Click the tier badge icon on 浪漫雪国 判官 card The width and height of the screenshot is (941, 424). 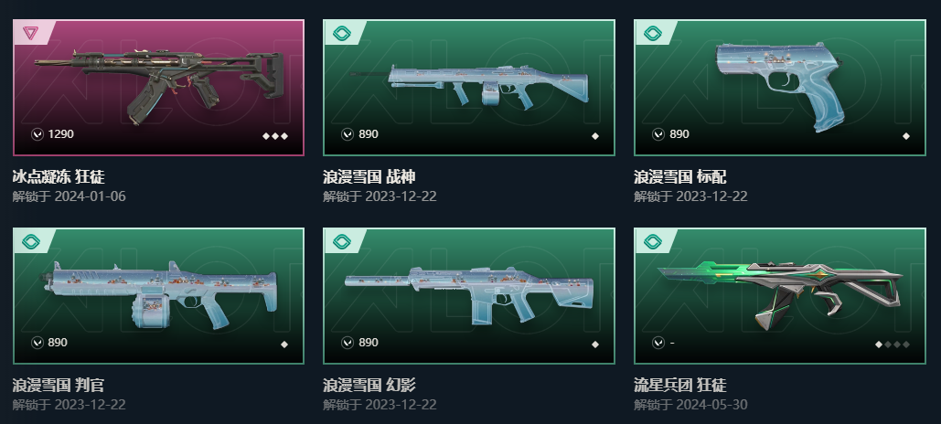[30, 241]
